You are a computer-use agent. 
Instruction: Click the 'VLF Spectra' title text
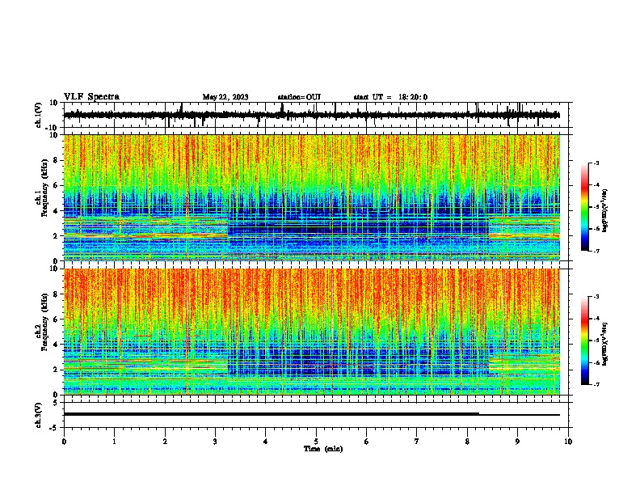point(91,97)
